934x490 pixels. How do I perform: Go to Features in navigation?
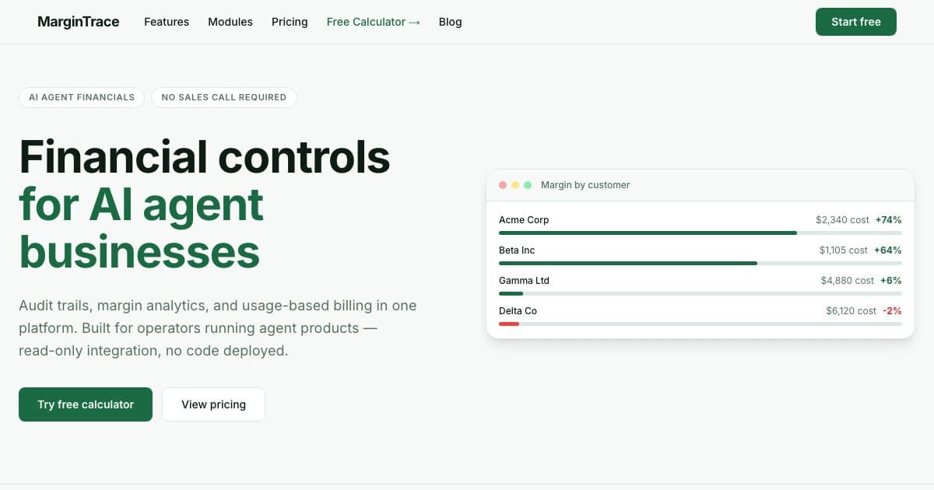click(167, 22)
